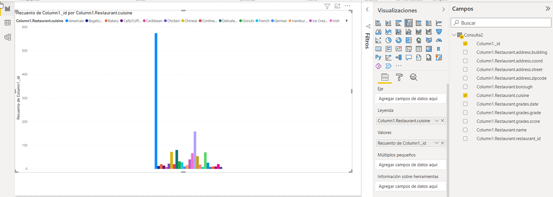Screen dimensions: 553x197
Task: Switch to the Data table view
Action: pos(7,23)
